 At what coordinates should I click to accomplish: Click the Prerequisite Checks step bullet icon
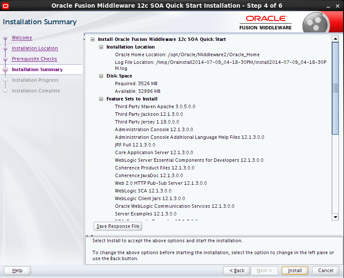coord(6,59)
